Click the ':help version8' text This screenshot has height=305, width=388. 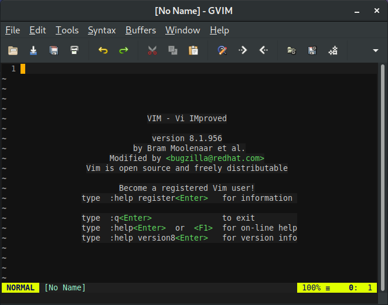point(142,238)
